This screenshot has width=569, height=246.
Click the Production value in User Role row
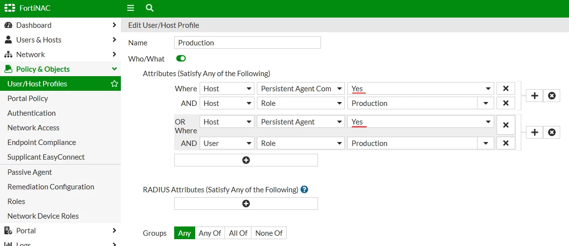(412, 143)
